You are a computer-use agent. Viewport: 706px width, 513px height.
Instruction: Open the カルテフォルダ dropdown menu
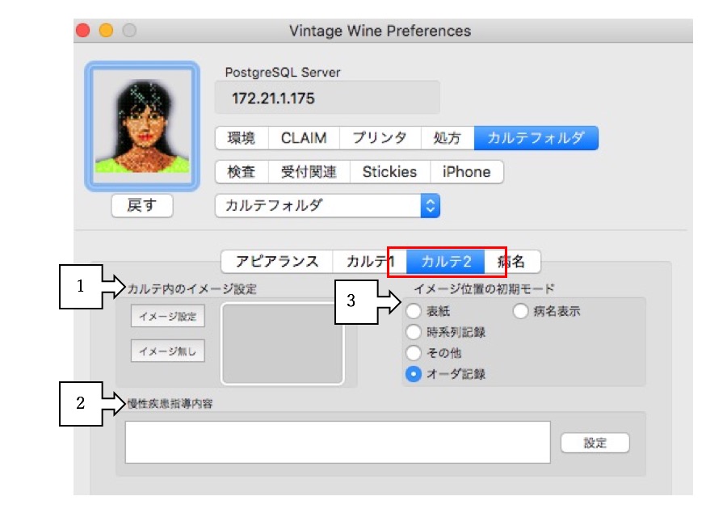click(x=327, y=206)
